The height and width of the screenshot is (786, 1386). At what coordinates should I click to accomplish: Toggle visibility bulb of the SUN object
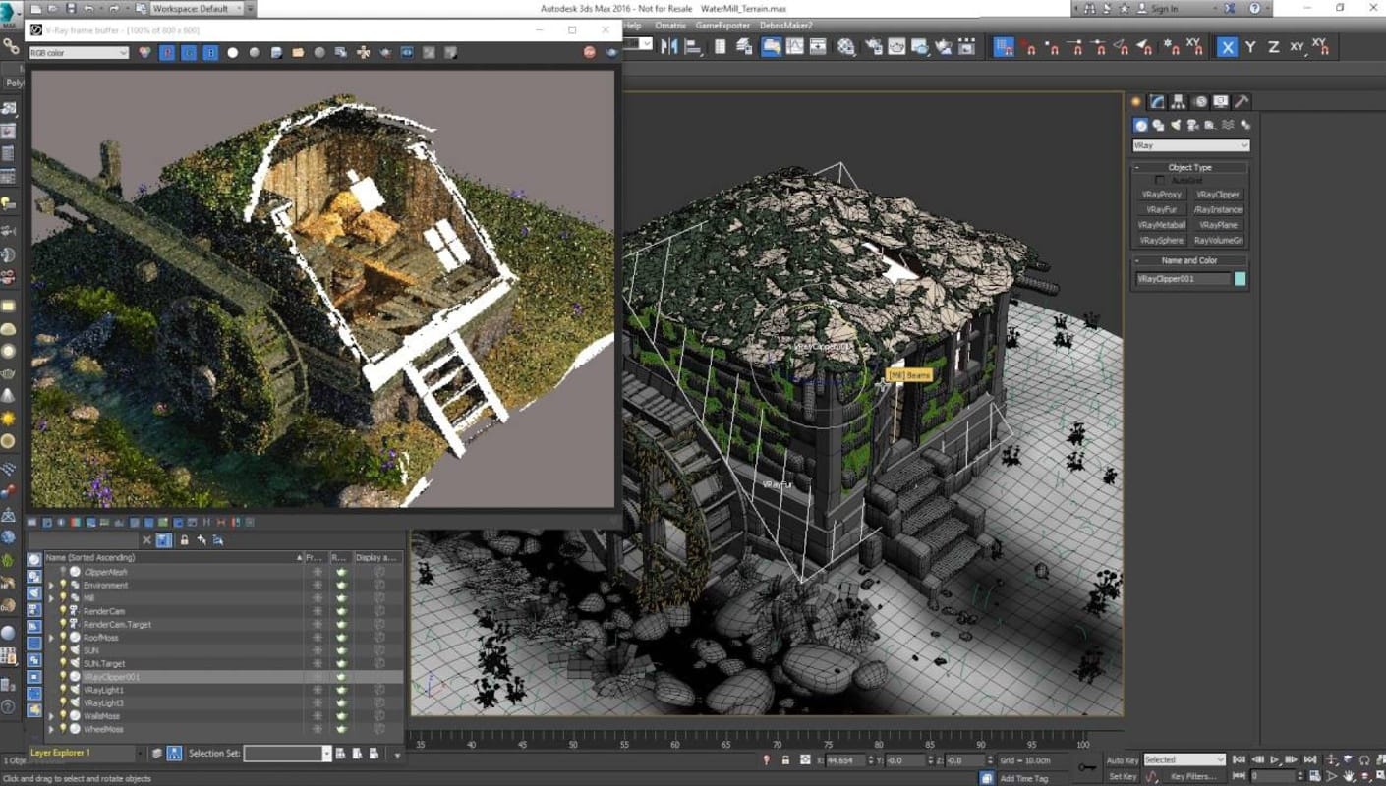(x=64, y=650)
